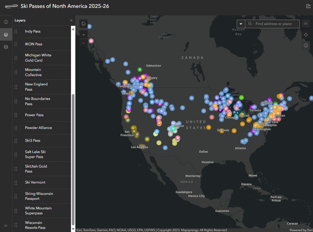The width and height of the screenshot is (313, 232).
Task: Open the legend panel icon in sidebar
Action: (6, 47)
